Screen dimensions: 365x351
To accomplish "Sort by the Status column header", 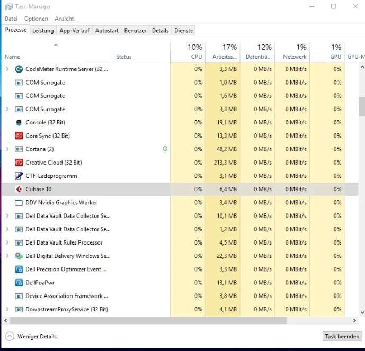I will pos(142,52).
